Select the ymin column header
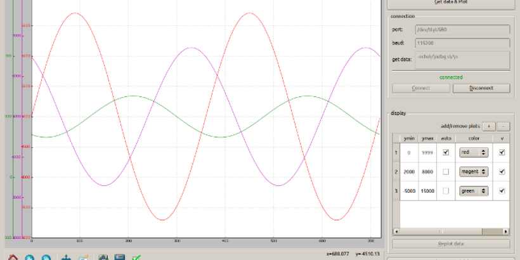This screenshot has height=260, width=520. coord(409,138)
